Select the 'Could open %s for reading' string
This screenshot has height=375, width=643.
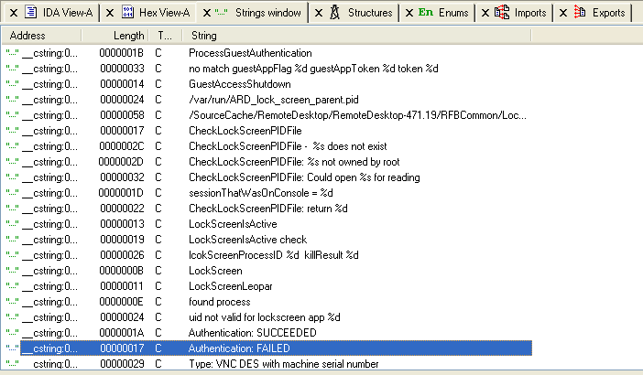click(304, 177)
